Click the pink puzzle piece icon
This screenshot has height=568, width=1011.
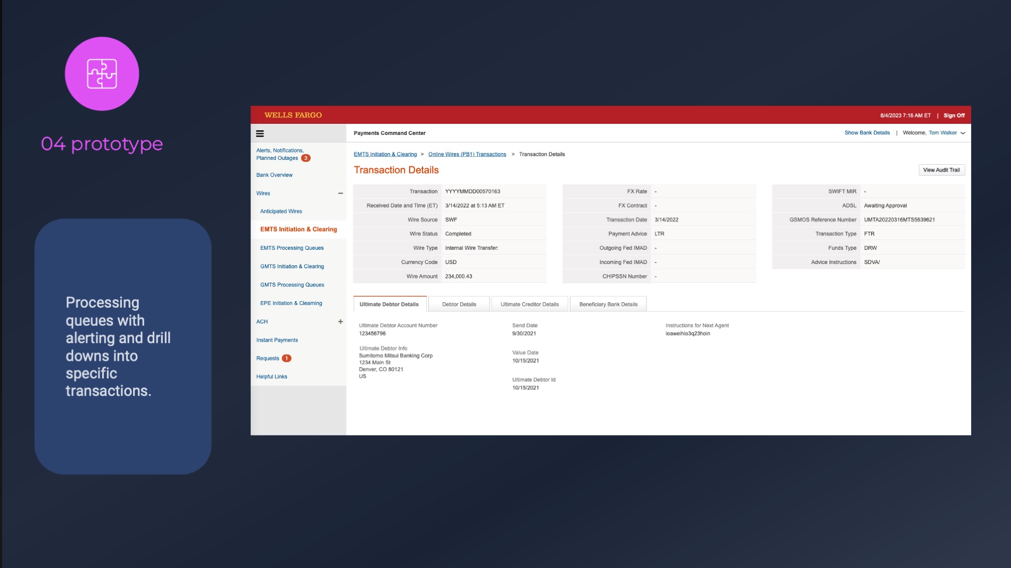(102, 74)
